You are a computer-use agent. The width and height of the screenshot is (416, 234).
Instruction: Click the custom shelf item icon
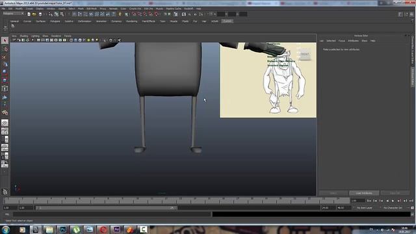click(12, 26)
